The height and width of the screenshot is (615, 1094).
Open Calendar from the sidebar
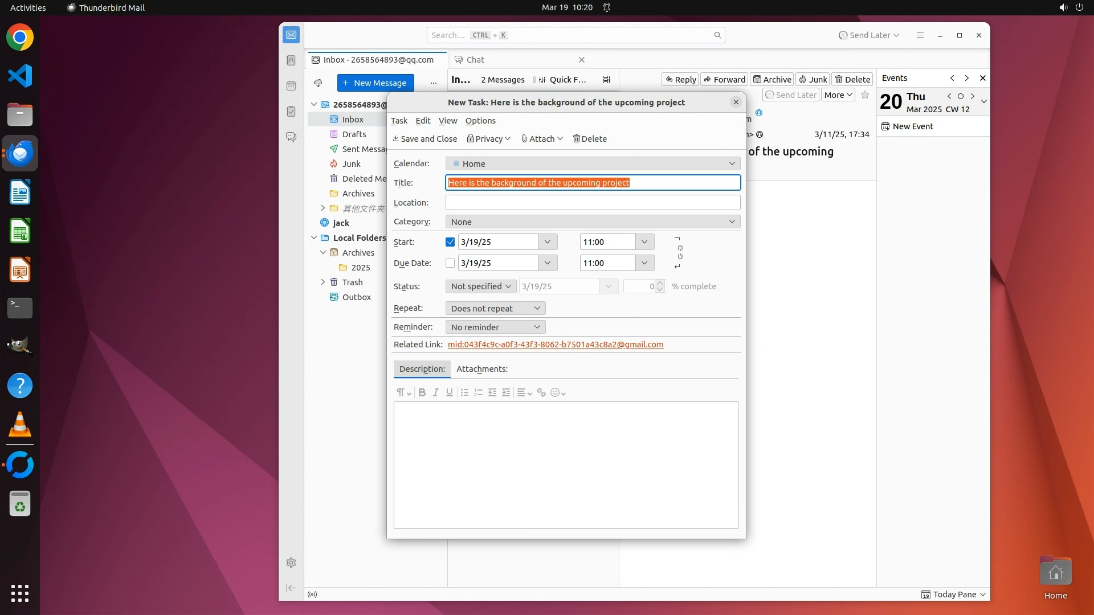pos(291,86)
